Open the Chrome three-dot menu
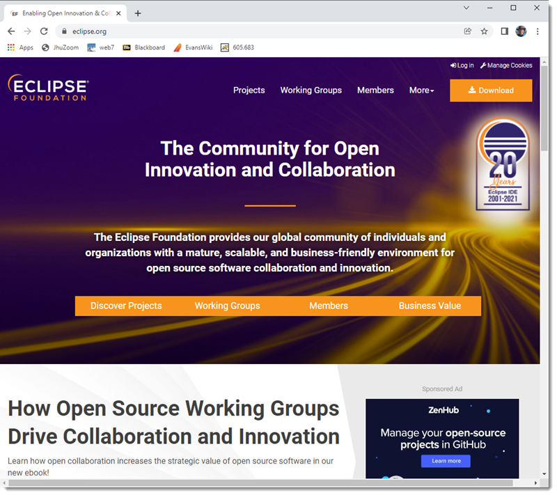 [x=538, y=31]
